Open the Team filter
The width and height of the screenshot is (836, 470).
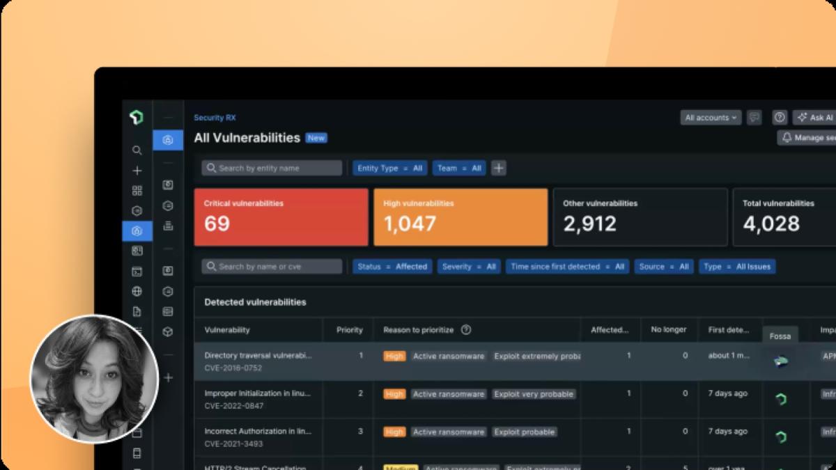pyautogui.click(x=459, y=168)
